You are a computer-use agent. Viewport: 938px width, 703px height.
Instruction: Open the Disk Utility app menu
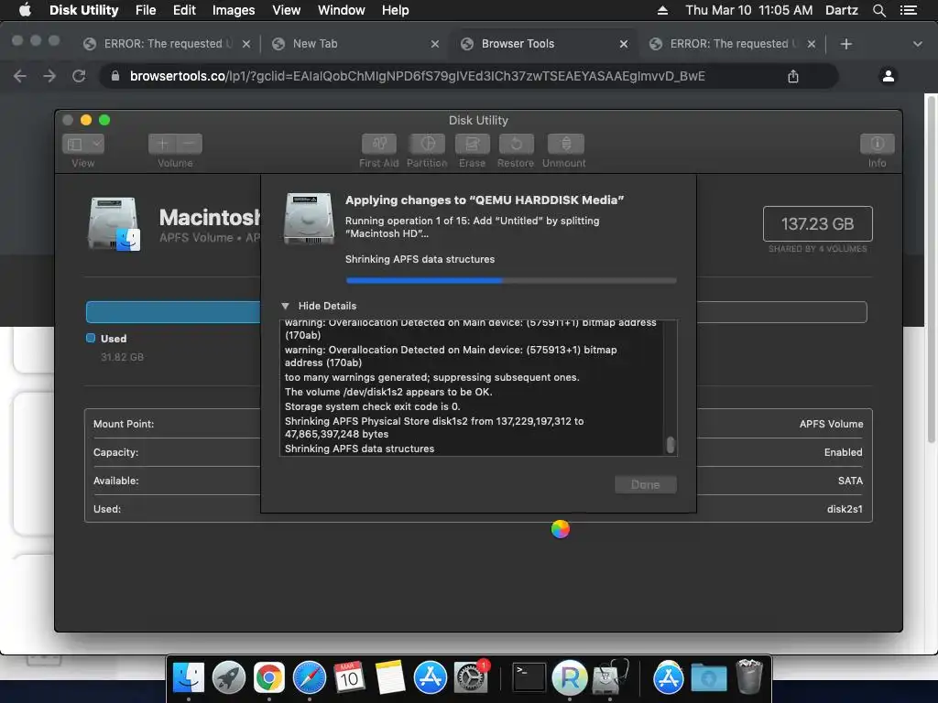[x=83, y=10]
